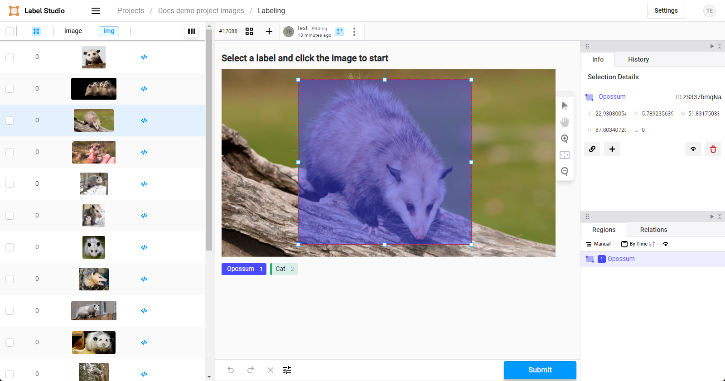Check the fourth task row checkbox
This screenshot has width=725, height=381.
(x=10, y=152)
